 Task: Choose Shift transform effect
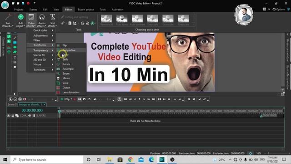click(71, 60)
